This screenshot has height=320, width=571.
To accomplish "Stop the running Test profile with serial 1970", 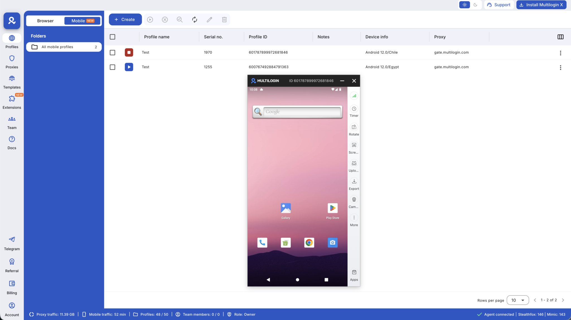I will [129, 52].
